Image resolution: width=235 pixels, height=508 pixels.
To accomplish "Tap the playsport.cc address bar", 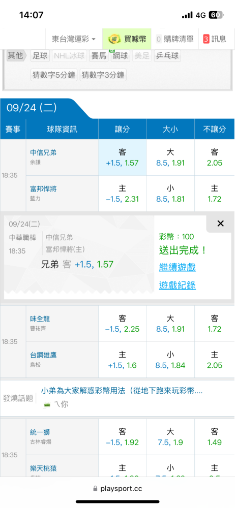I will [118, 489].
